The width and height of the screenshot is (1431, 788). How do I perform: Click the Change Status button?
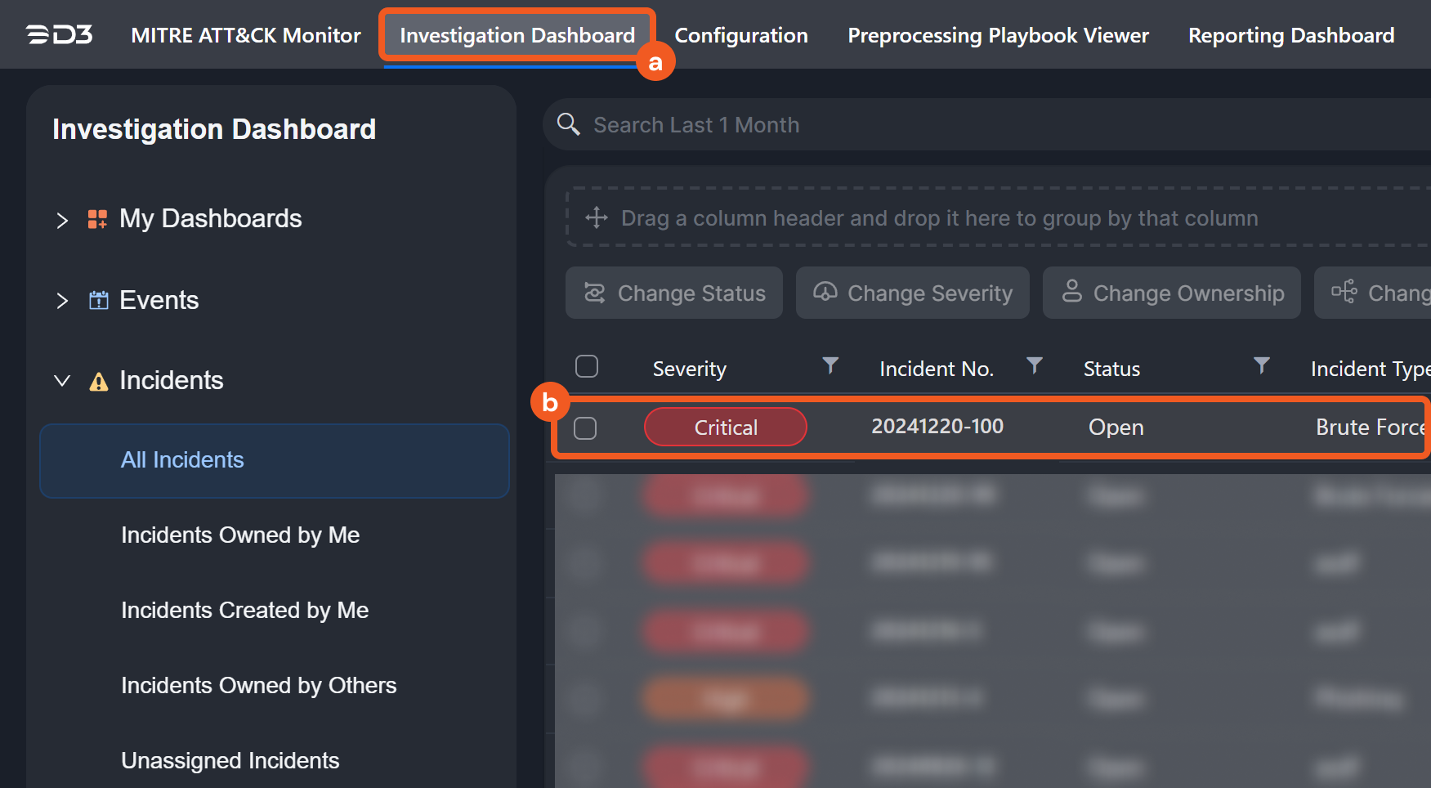click(674, 293)
